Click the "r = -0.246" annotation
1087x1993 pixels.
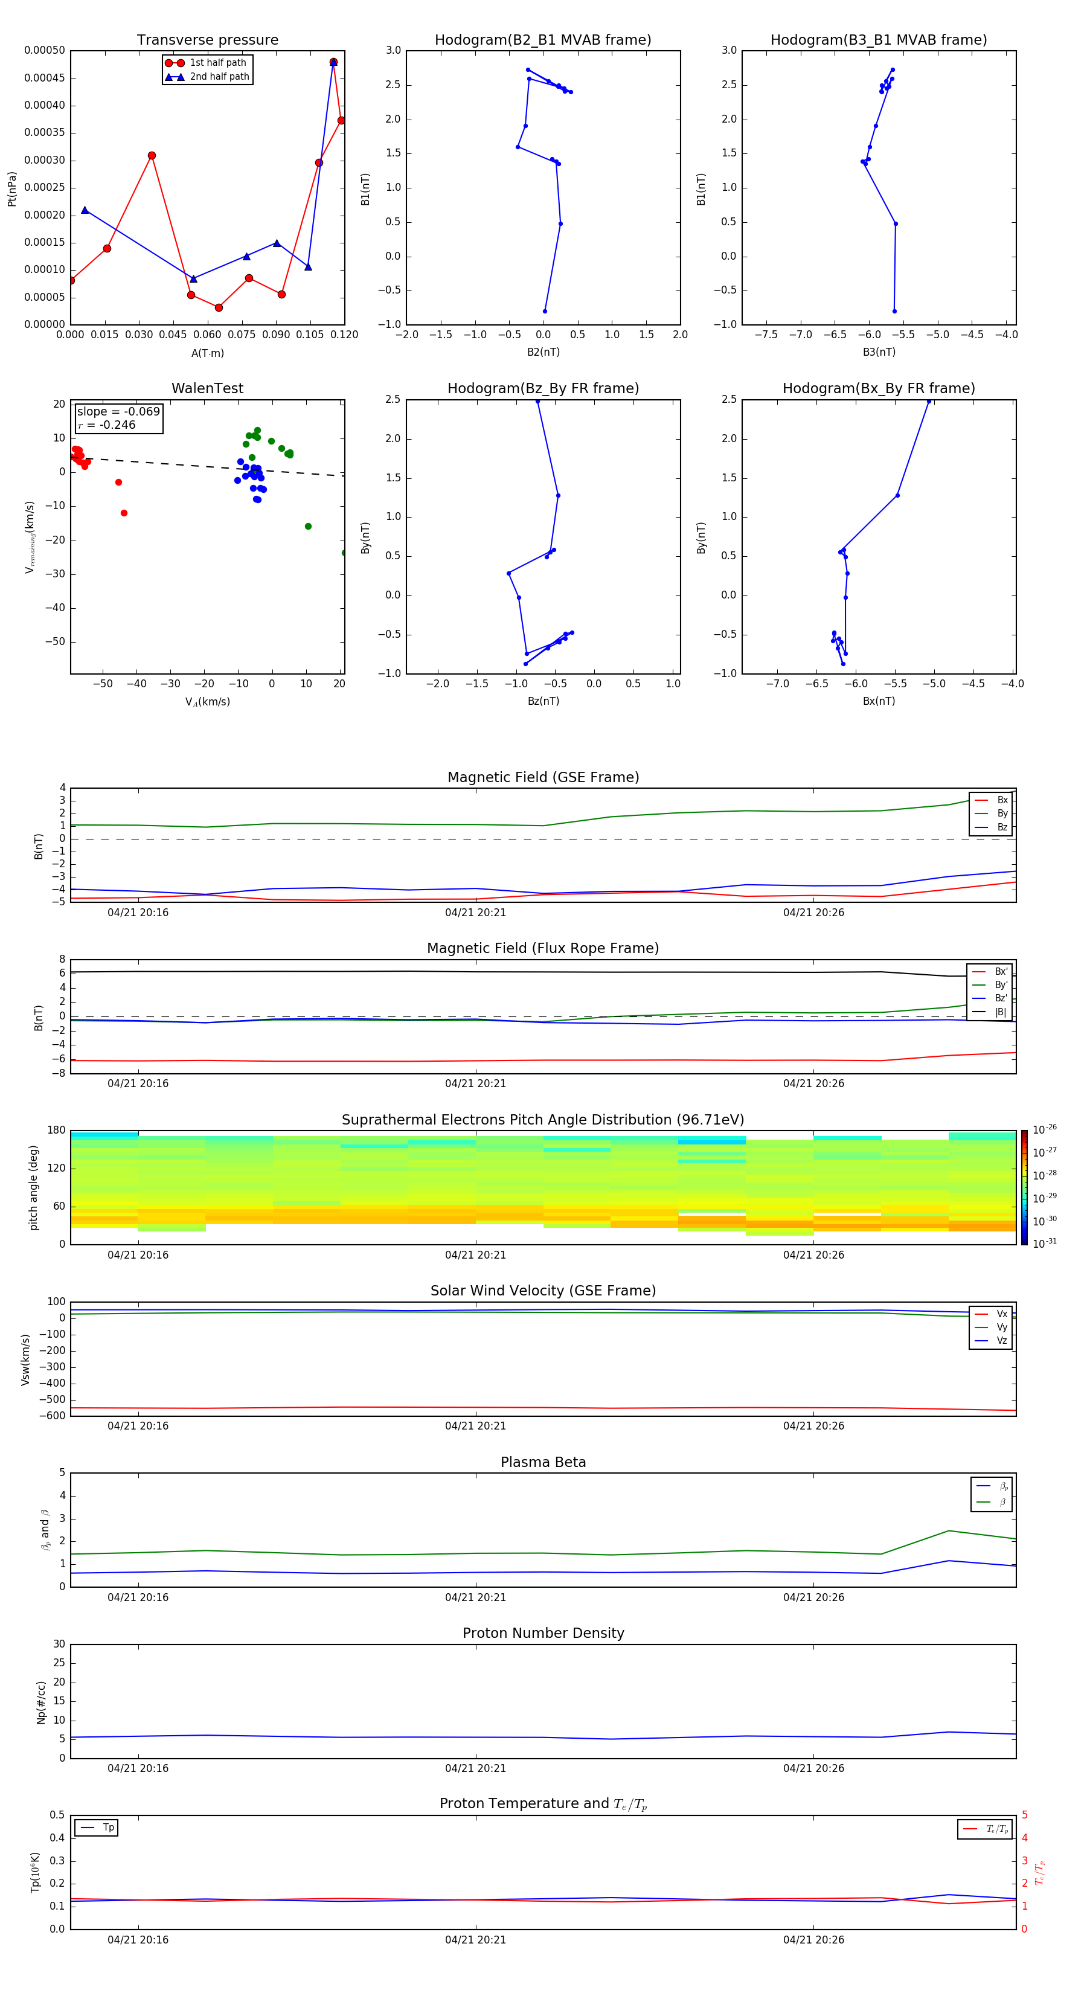coord(107,425)
